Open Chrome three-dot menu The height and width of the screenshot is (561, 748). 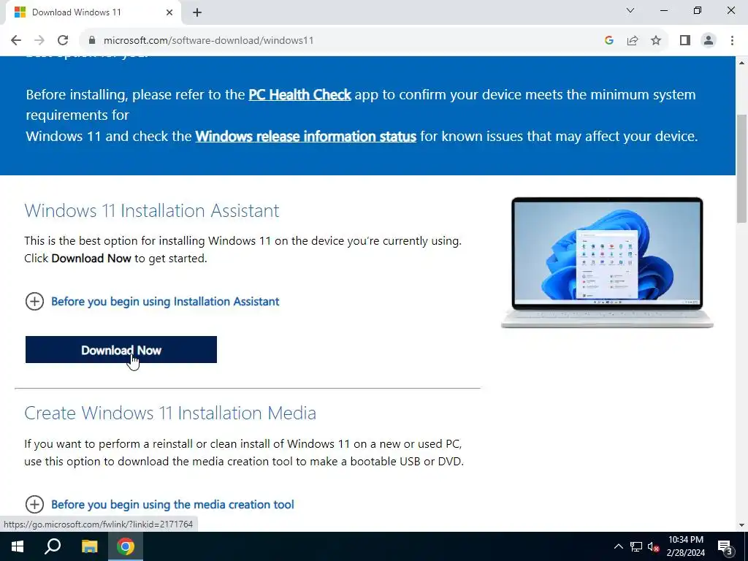pos(732,41)
